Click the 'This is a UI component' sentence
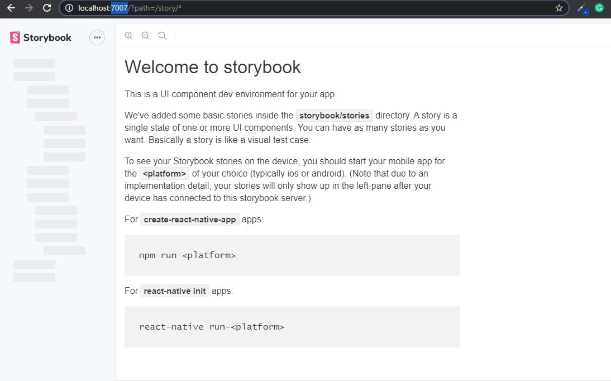The height and width of the screenshot is (381, 611). point(231,94)
